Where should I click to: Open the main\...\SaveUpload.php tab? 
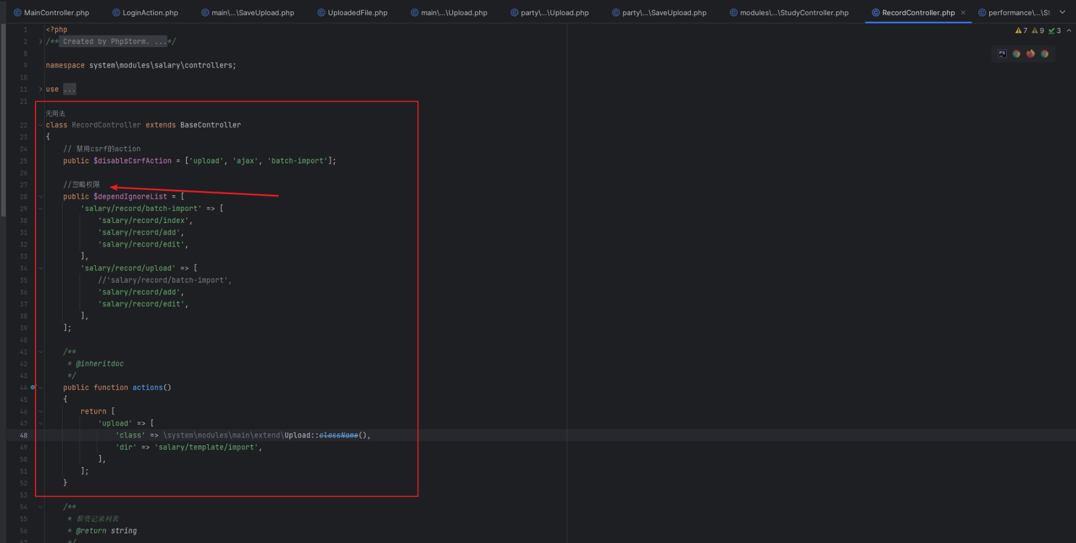click(248, 13)
